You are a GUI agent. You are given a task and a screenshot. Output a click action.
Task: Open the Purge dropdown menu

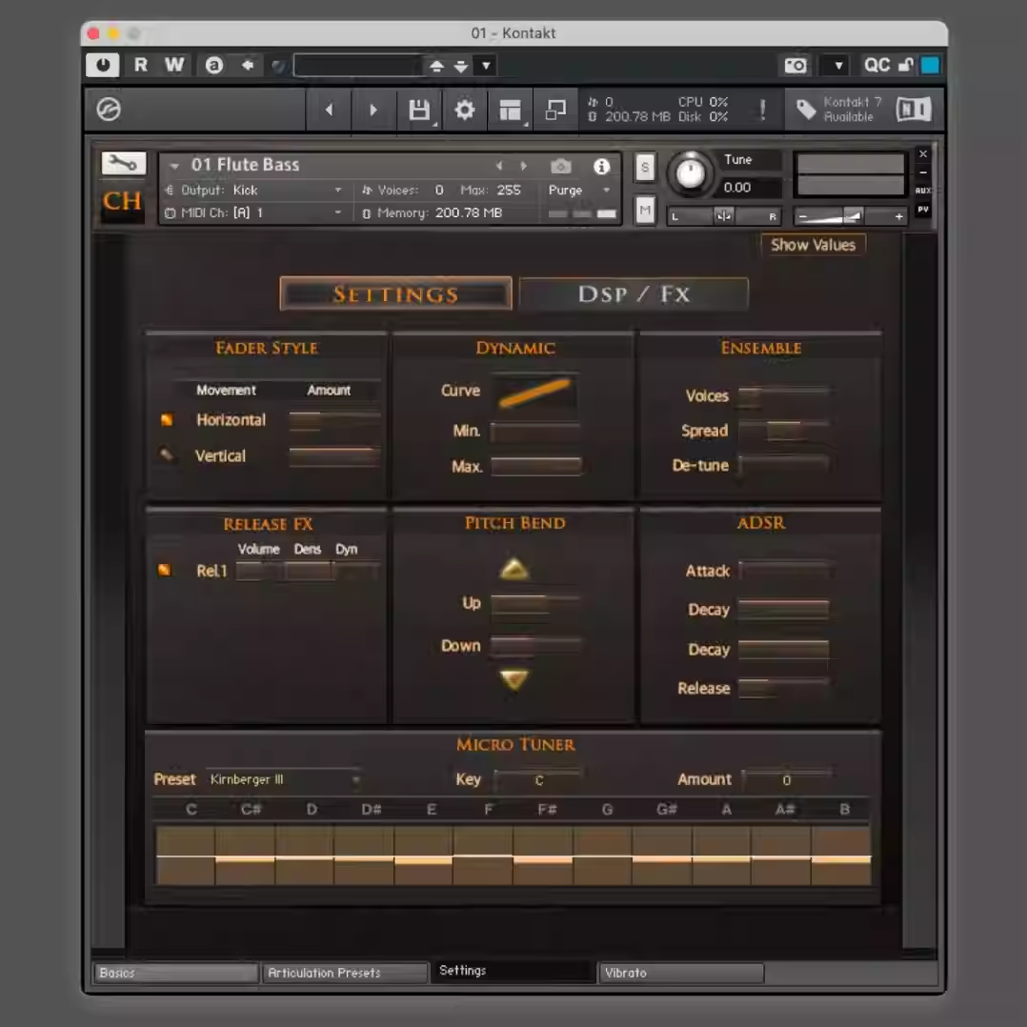(579, 190)
